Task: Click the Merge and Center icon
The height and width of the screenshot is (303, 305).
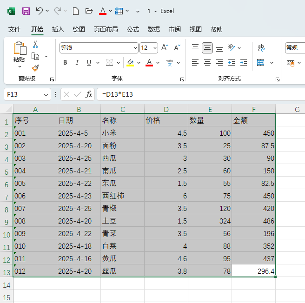Action: pos(260,63)
